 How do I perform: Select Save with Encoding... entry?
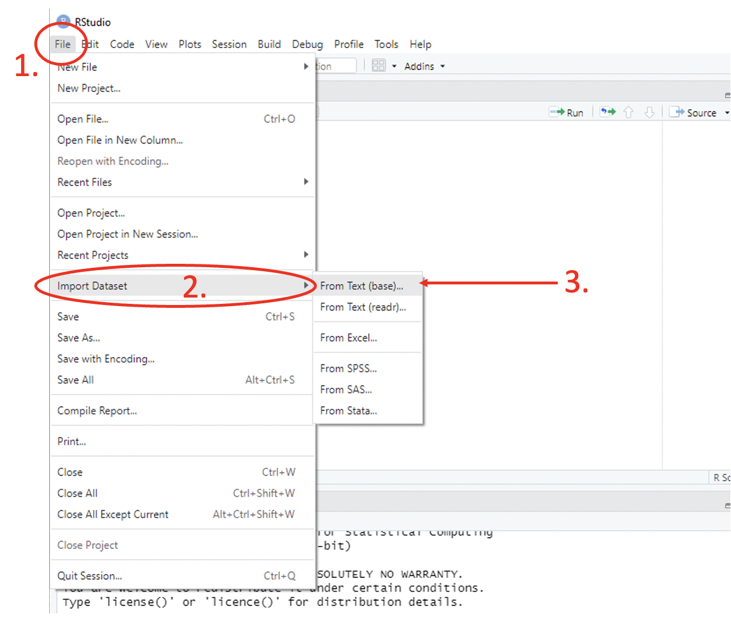point(183,359)
